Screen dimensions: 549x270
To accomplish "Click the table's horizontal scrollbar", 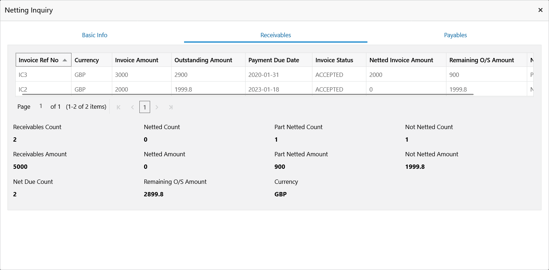I will coord(248,94).
